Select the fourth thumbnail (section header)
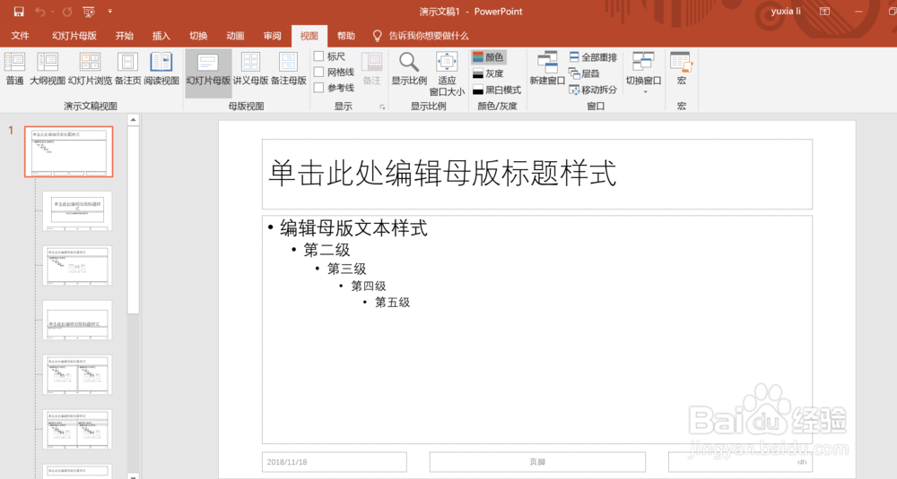897x479 pixels. tap(77, 320)
